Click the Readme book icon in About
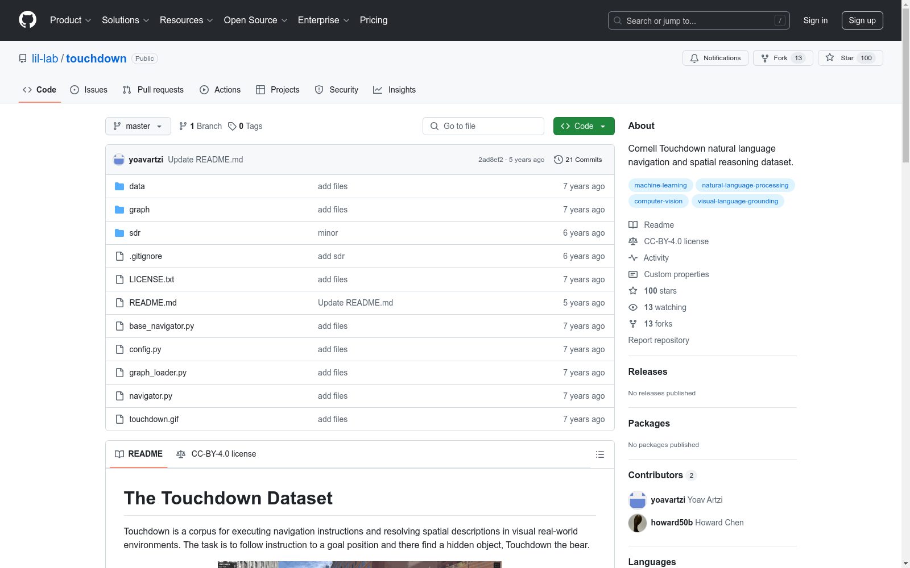The image size is (910, 568). [633, 225]
